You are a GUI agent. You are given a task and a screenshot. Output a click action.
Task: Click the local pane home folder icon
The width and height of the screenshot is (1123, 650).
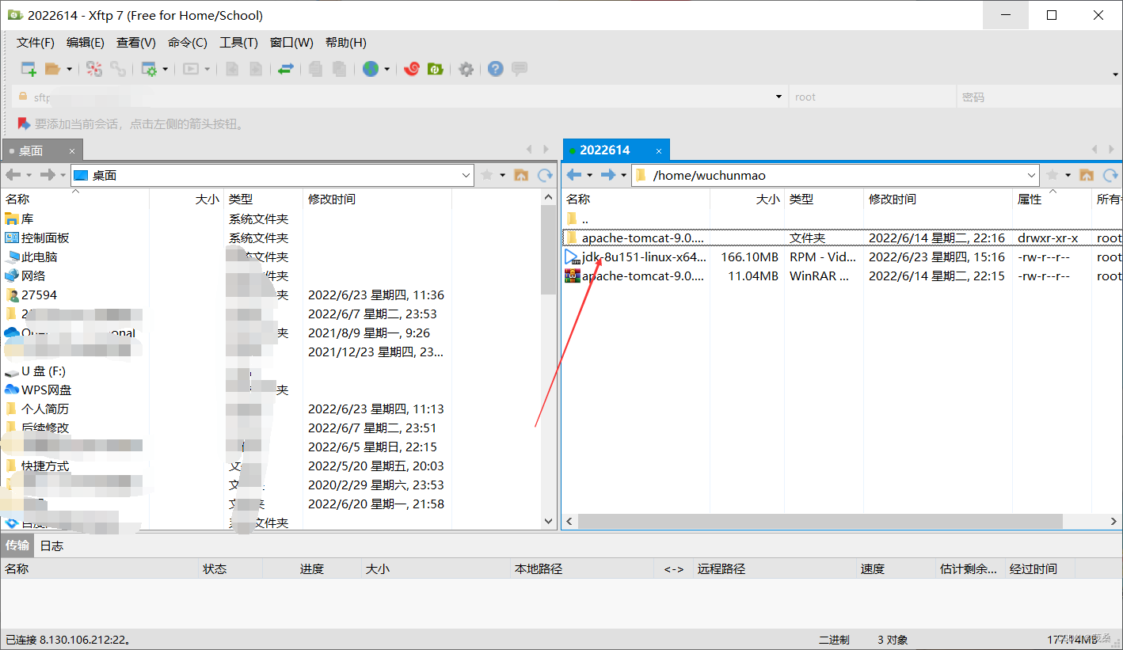click(521, 175)
